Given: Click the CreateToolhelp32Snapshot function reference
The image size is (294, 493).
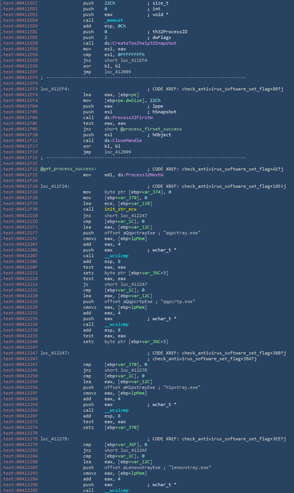Looking at the screenshot, I should 144,43.
